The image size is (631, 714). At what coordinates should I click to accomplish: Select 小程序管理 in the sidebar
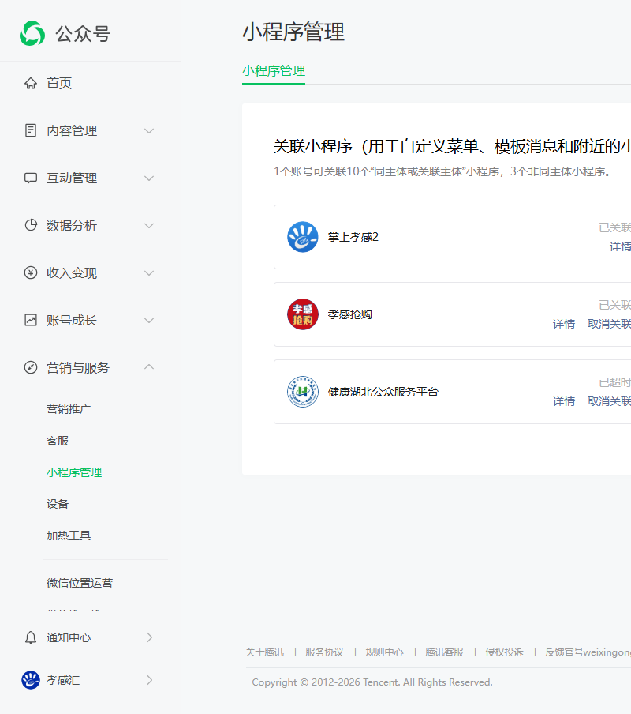coord(74,472)
